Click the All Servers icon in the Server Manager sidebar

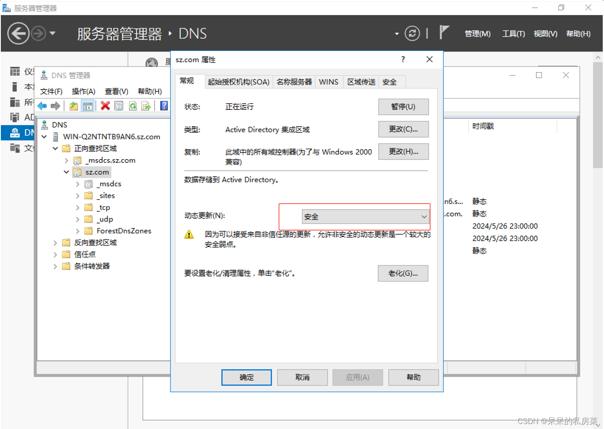coord(15,102)
